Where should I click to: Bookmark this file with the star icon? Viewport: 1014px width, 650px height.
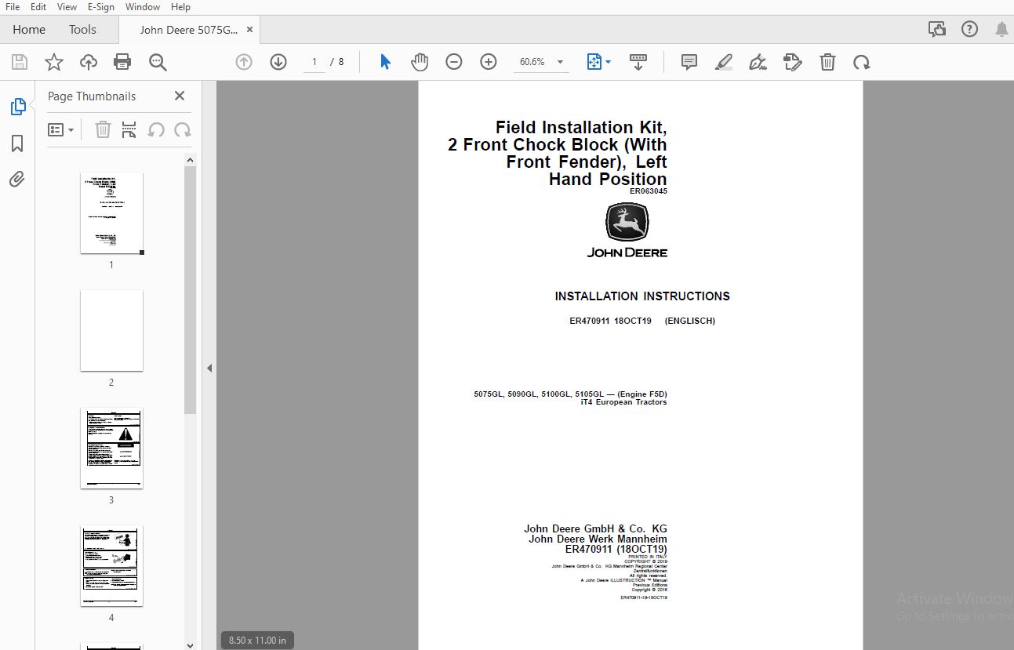(x=54, y=62)
